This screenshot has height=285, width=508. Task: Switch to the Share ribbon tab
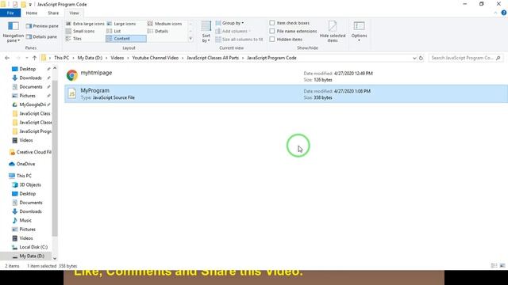pyautogui.click(x=53, y=13)
